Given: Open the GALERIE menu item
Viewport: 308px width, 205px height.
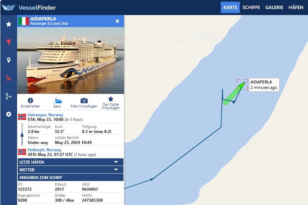Looking at the screenshot, I should point(274,7).
